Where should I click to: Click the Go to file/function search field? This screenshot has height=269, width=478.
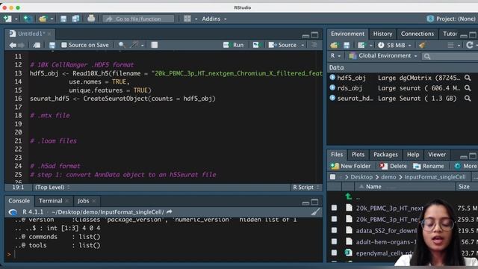coord(138,19)
